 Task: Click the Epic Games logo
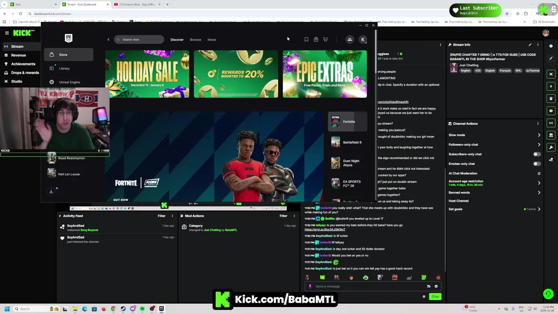point(68,38)
